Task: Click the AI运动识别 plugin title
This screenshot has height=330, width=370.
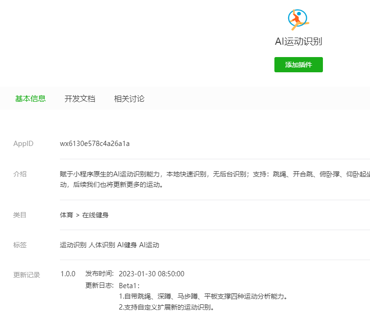Action: (x=299, y=41)
